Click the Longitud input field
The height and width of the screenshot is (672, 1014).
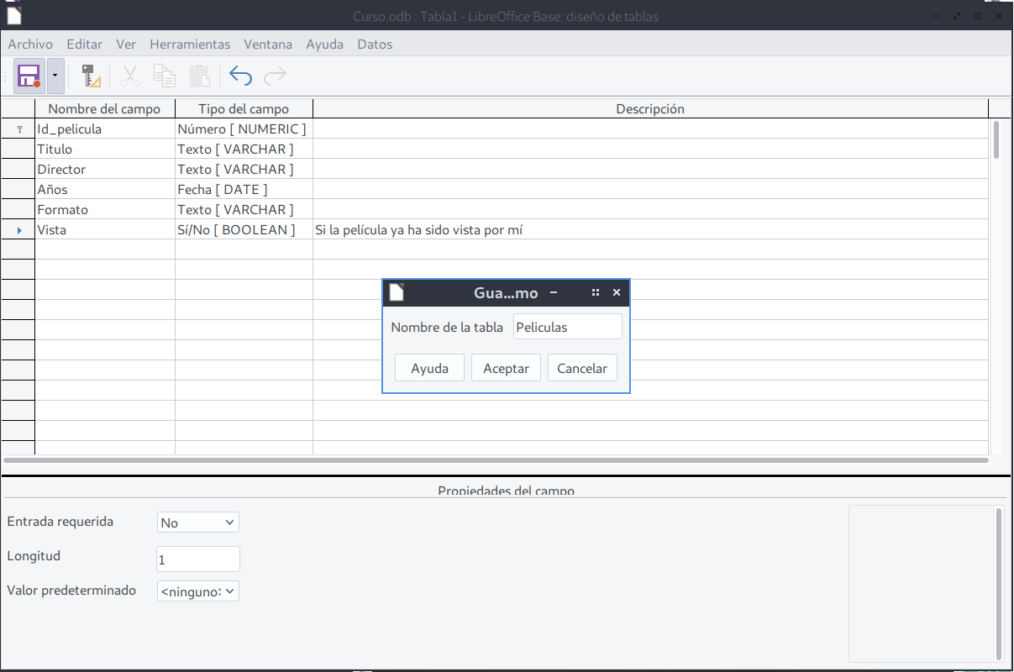(198, 559)
